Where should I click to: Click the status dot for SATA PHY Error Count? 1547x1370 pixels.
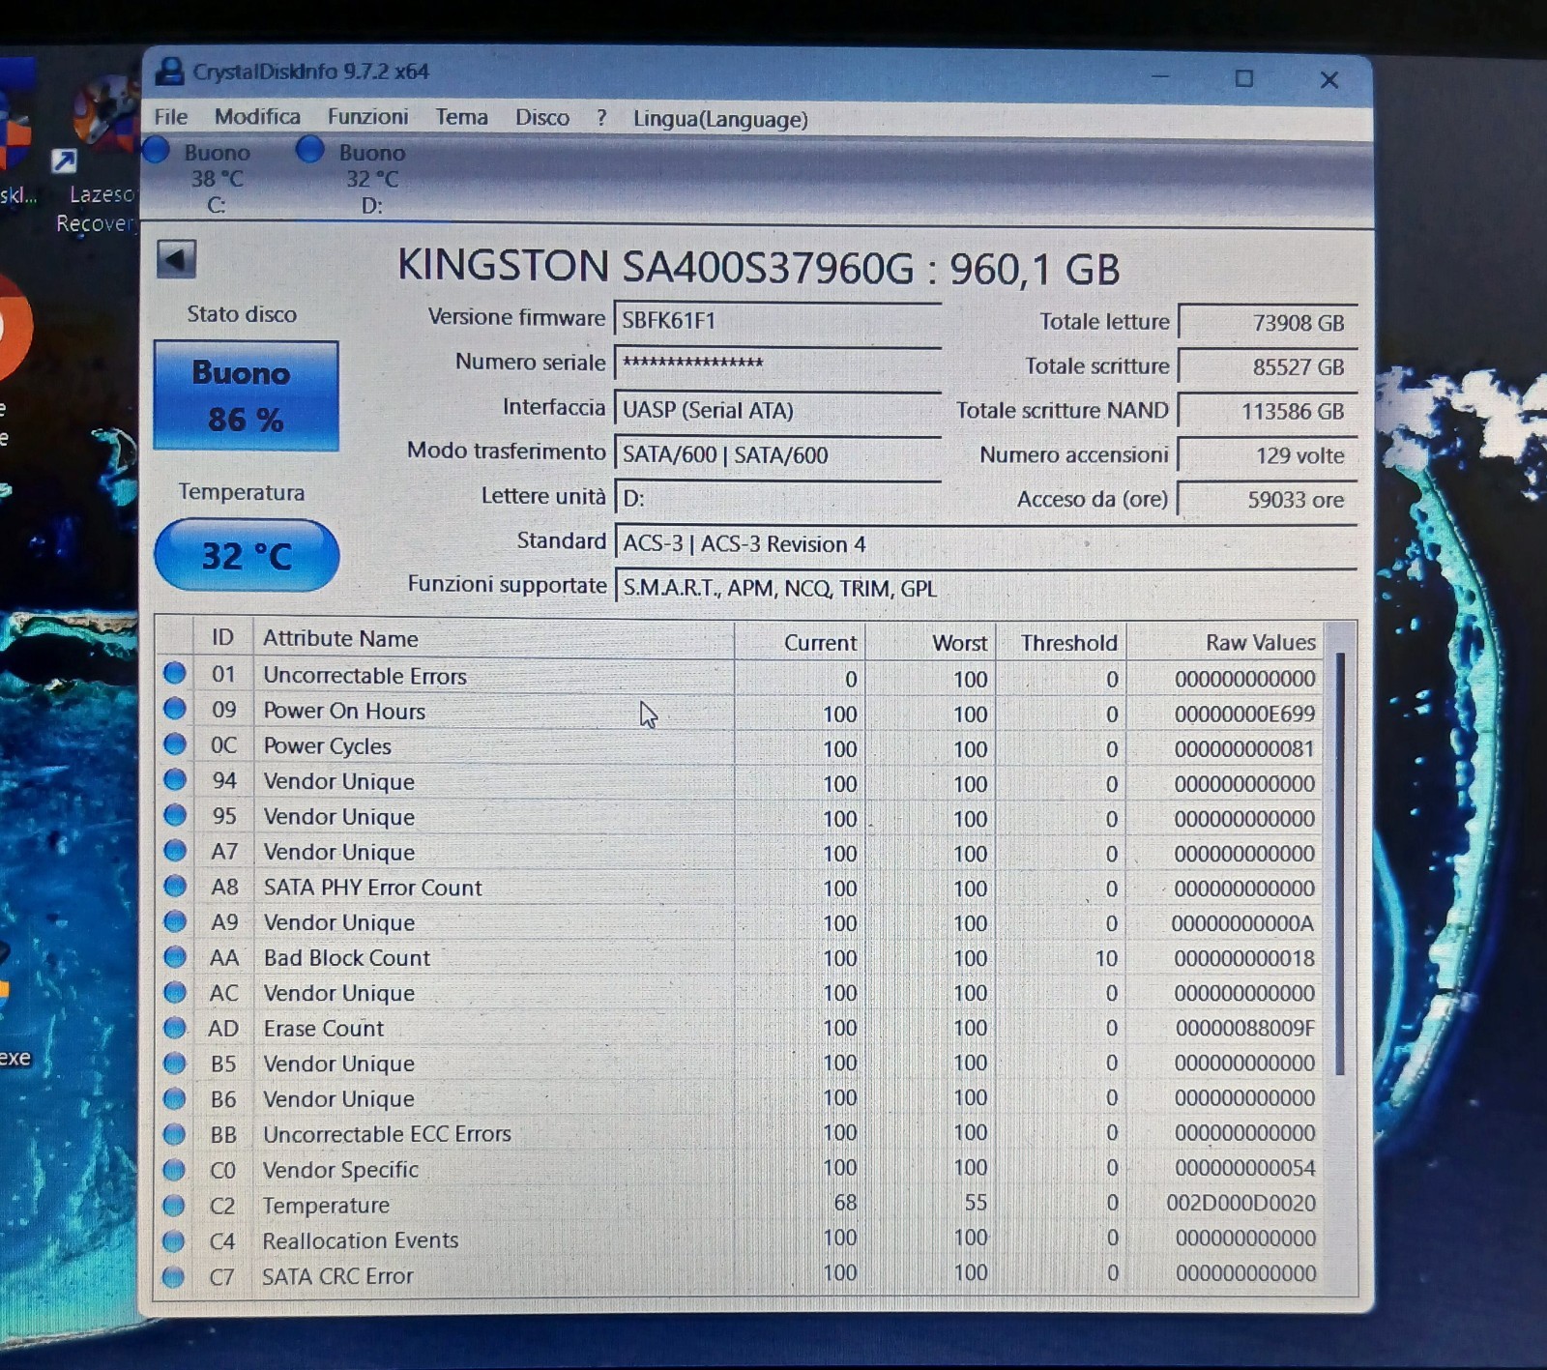(175, 886)
